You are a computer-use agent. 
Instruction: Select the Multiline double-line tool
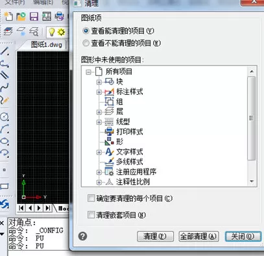[x=5, y=75]
